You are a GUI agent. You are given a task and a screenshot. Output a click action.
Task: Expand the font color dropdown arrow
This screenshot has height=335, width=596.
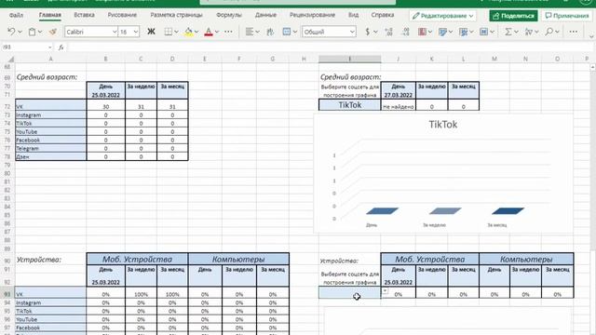(217, 32)
